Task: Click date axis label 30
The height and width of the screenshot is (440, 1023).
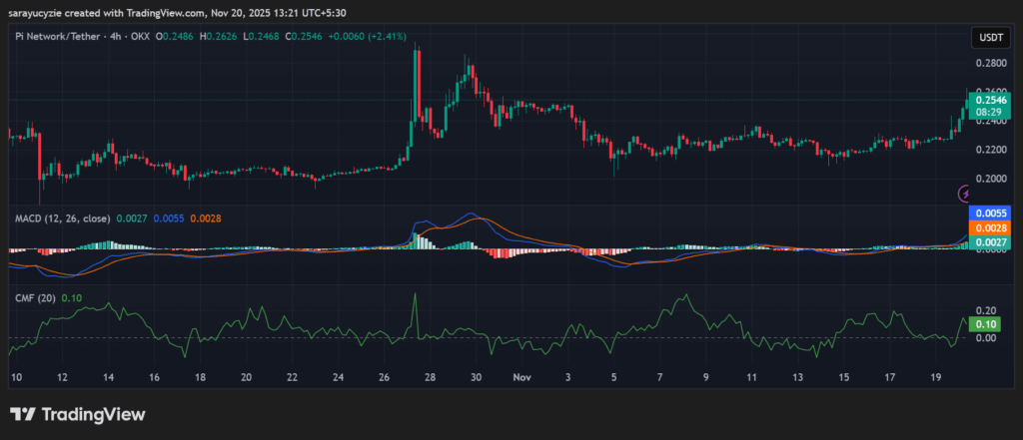Action: coord(477,377)
